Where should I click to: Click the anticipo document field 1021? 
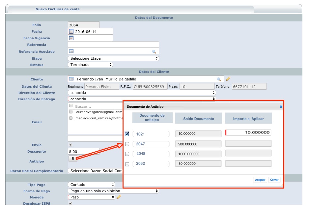(151, 134)
